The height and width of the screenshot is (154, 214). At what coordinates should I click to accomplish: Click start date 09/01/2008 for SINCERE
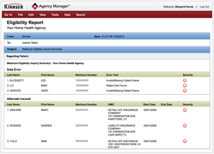click(x=150, y=110)
